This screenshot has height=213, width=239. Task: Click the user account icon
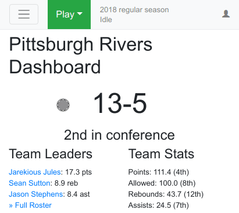point(226,14)
